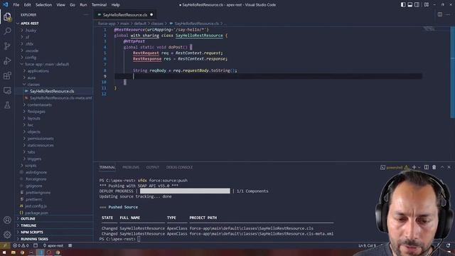Expand the triggers folder

tap(34, 159)
